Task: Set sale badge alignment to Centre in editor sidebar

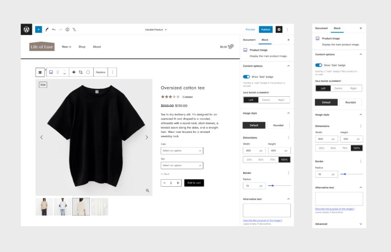Action: 266,100
